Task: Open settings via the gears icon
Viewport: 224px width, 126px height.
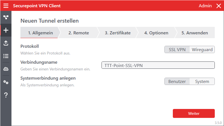Action: [x=6, y=82]
